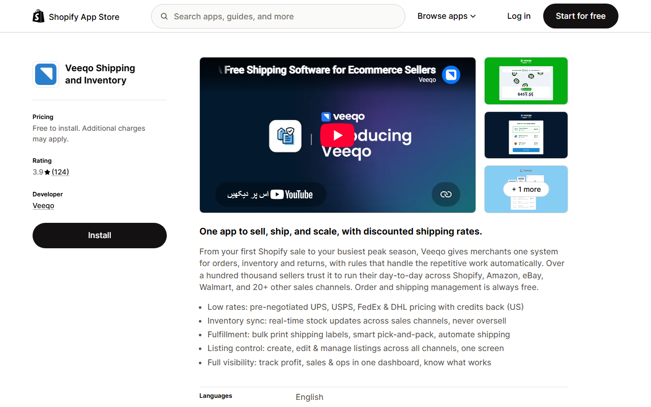
Task: Click the Veeqo app icon beside the title
Action: 46,74
